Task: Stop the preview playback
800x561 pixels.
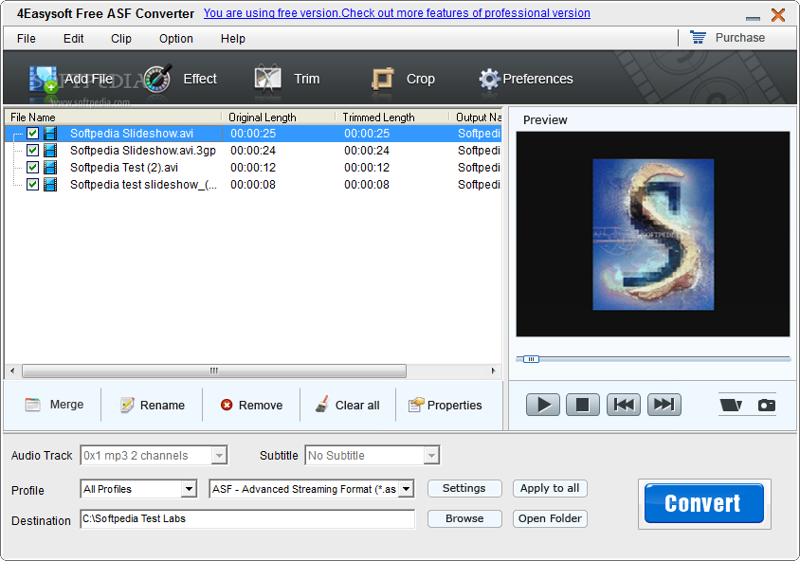Action: click(x=582, y=405)
